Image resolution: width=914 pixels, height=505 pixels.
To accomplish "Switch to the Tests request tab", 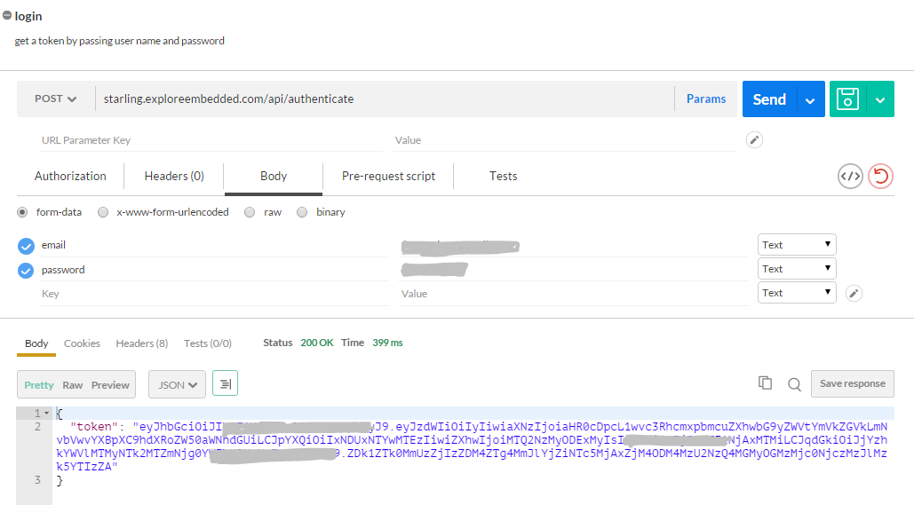I will coord(503,176).
